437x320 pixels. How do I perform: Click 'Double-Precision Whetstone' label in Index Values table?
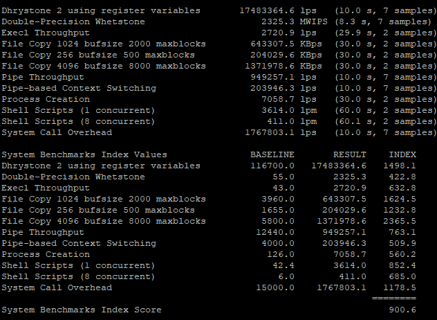[x=73, y=177]
